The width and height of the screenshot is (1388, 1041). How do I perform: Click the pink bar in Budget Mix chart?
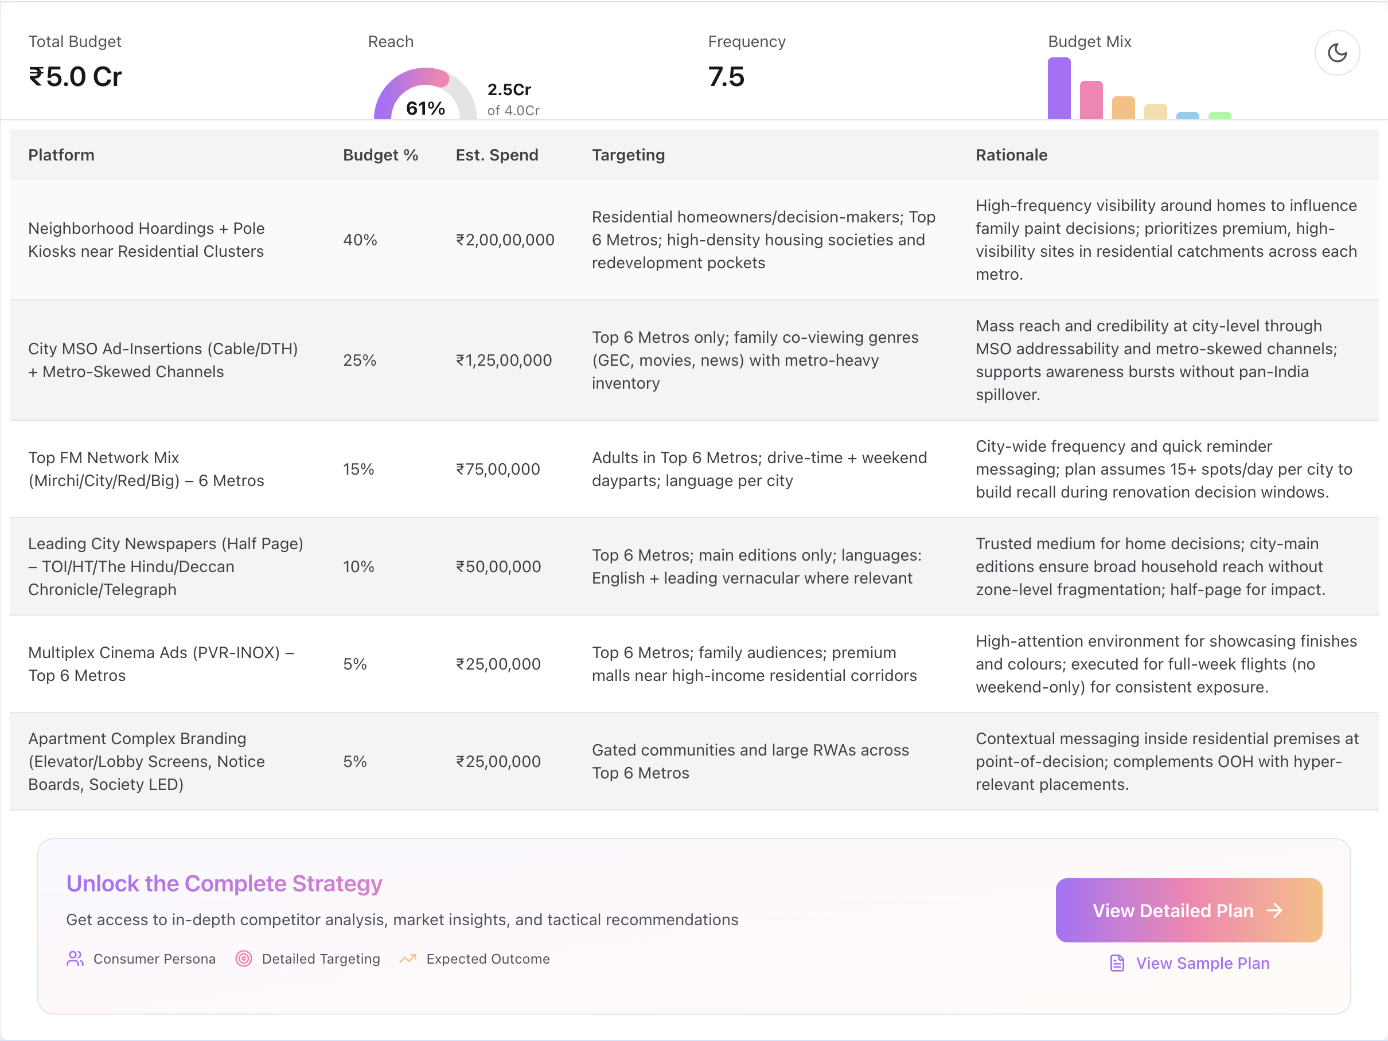1090,100
